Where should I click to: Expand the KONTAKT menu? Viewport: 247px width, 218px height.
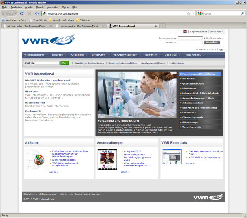tap(152, 55)
